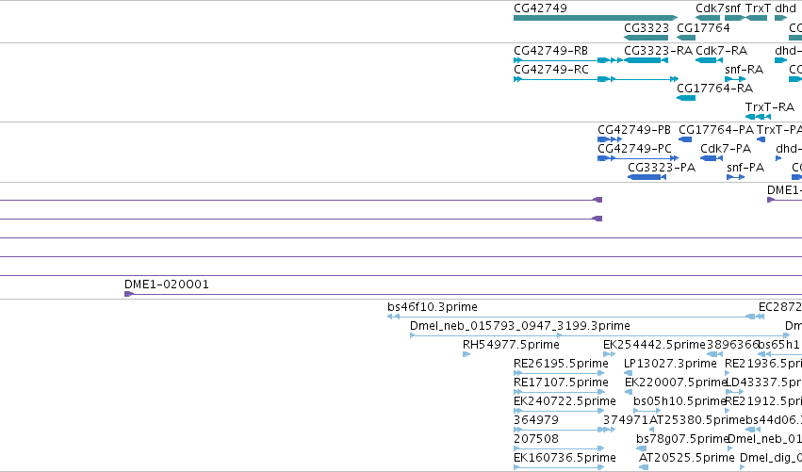802x472 pixels.
Task: Select protein CG42749-PC
Action: 638,158
